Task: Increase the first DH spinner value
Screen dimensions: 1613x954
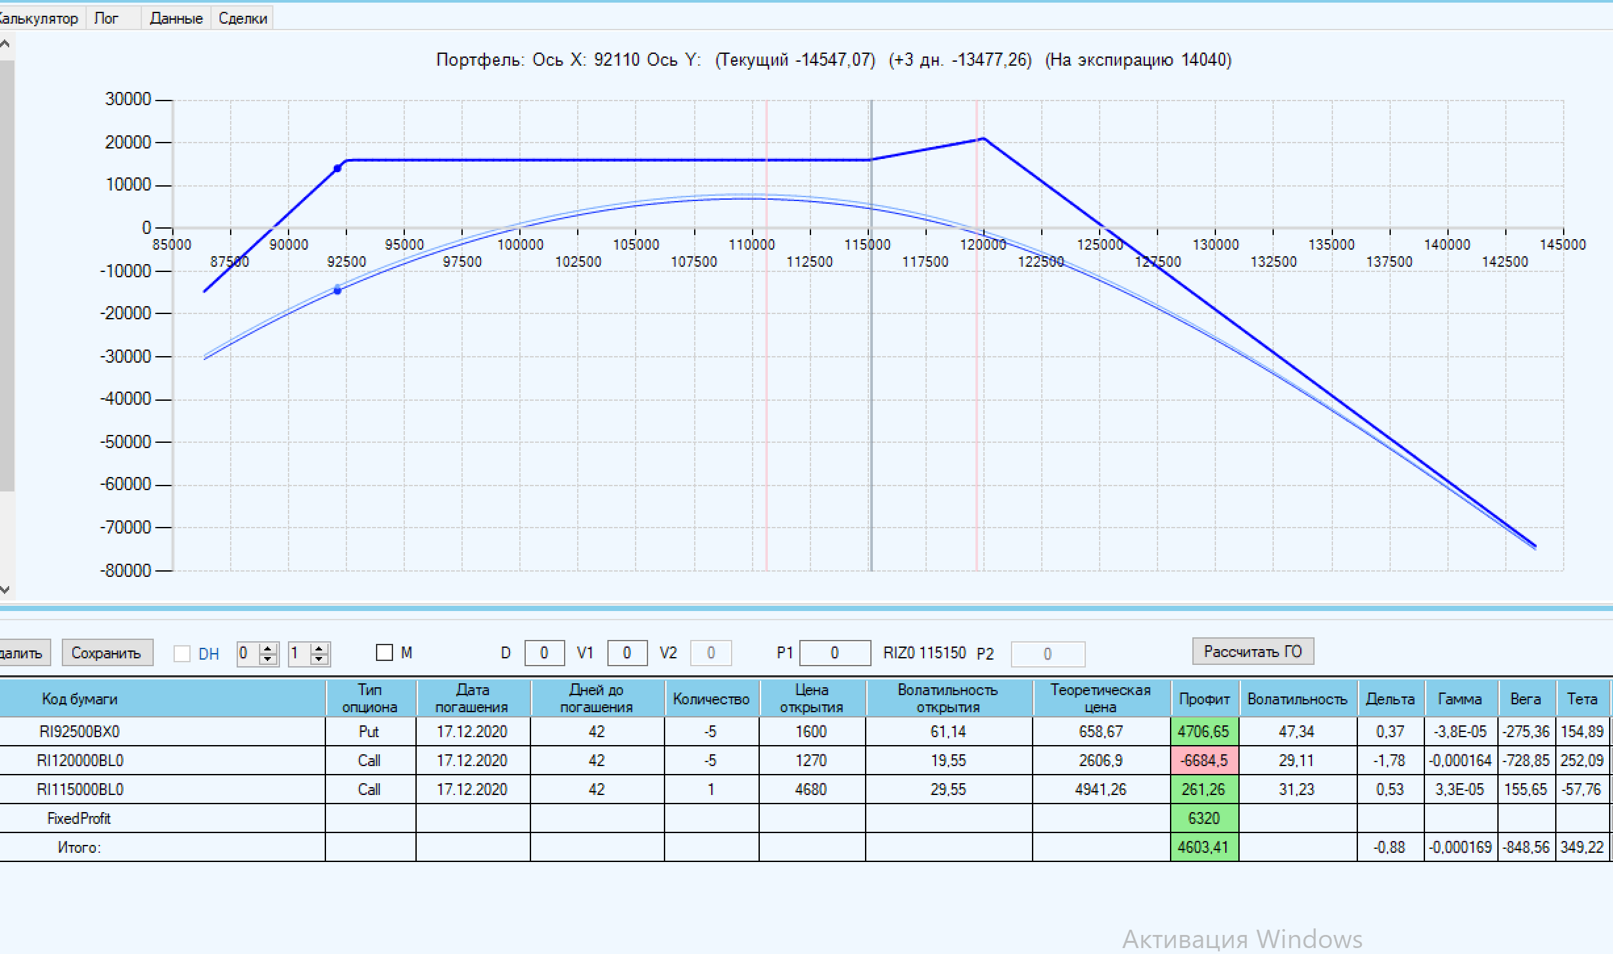Action: click(x=268, y=648)
